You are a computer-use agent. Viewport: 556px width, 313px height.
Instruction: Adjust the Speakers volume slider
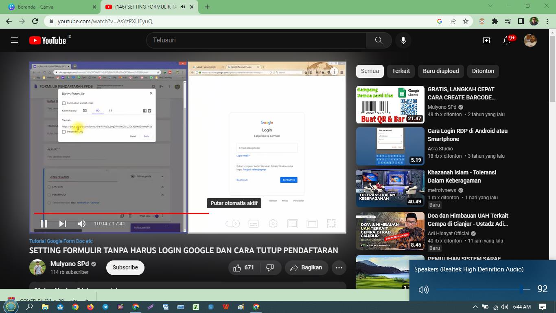pyautogui.click(x=521, y=289)
